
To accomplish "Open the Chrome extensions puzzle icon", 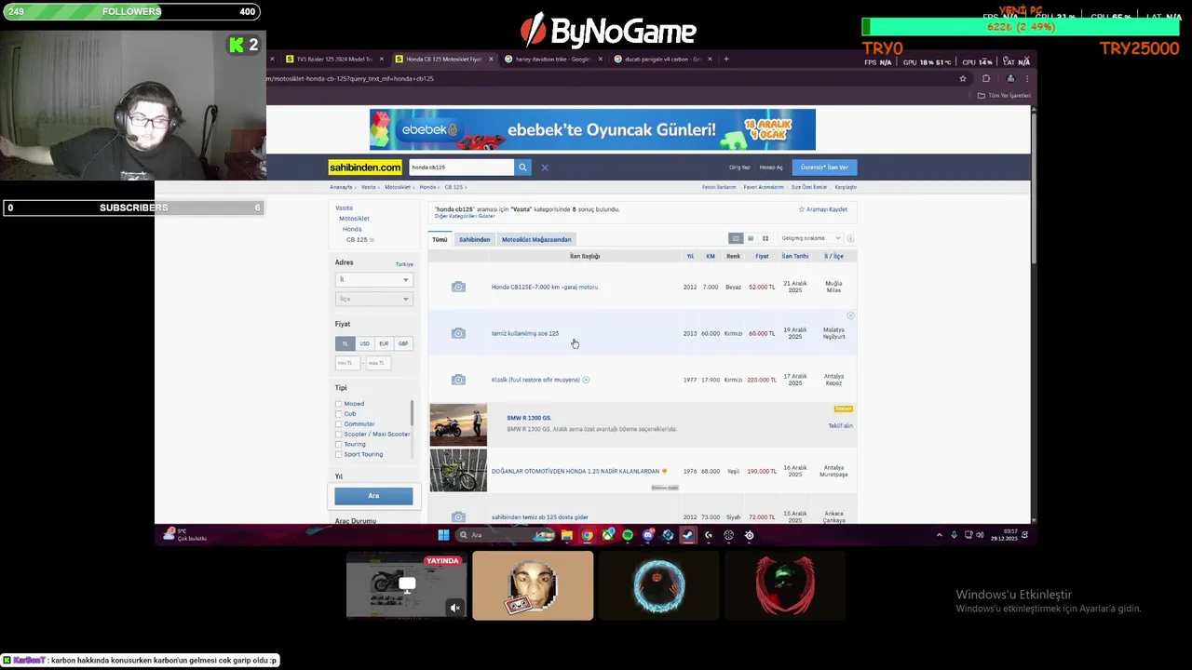I will [986, 78].
